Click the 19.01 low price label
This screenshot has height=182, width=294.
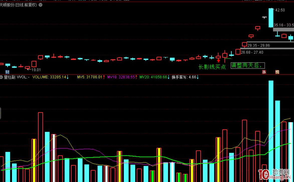pos(36,70)
